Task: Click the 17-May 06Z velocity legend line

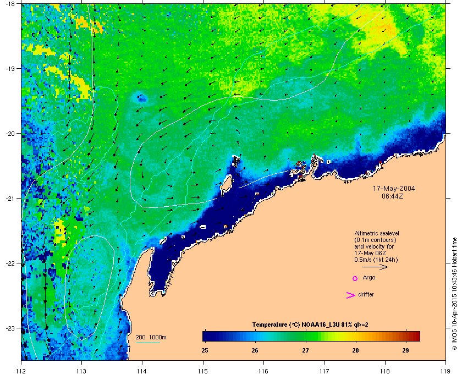Action: coord(370,253)
